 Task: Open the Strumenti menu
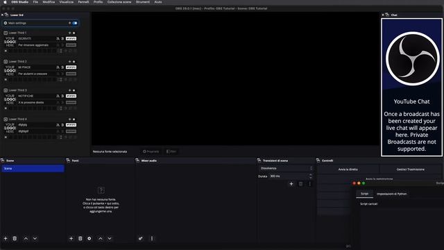pyautogui.click(x=143, y=2)
